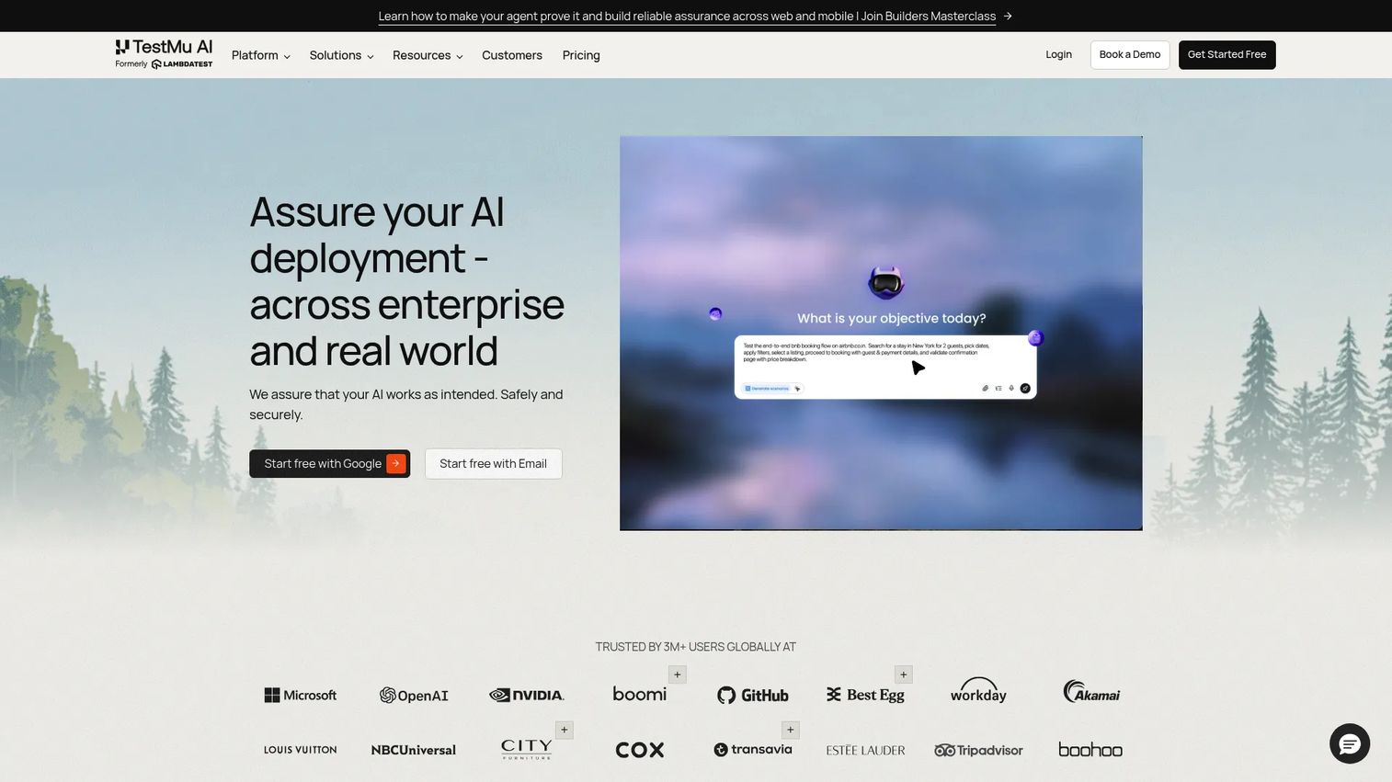Screen dimensions: 1392x782
Task: Click the Microsoft logo
Action: pyautogui.click(x=301, y=695)
